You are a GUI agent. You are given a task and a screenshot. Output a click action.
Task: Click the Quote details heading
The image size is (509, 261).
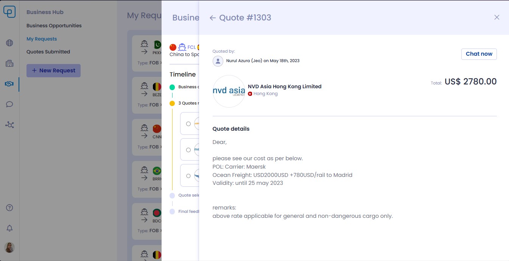231,129
